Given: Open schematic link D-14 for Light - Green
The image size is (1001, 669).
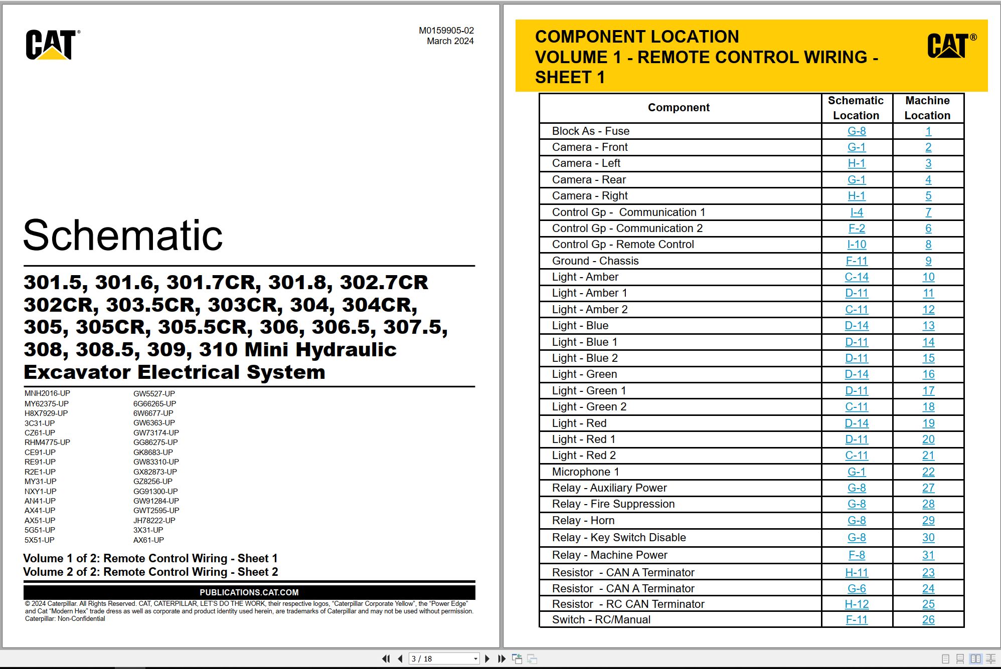Looking at the screenshot, I should click(857, 374).
